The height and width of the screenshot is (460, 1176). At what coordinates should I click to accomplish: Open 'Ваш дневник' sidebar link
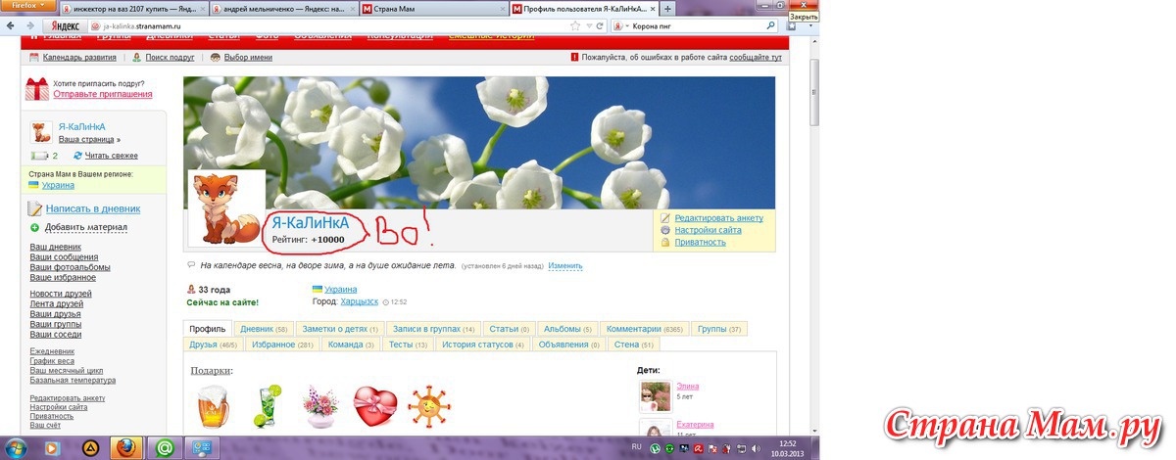point(55,247)
